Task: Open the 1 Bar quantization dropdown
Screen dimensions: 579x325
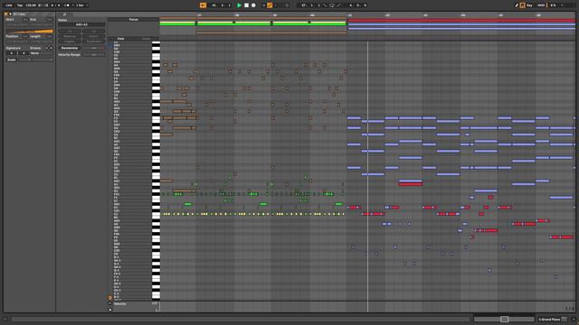Action: (x=82, y=5)
